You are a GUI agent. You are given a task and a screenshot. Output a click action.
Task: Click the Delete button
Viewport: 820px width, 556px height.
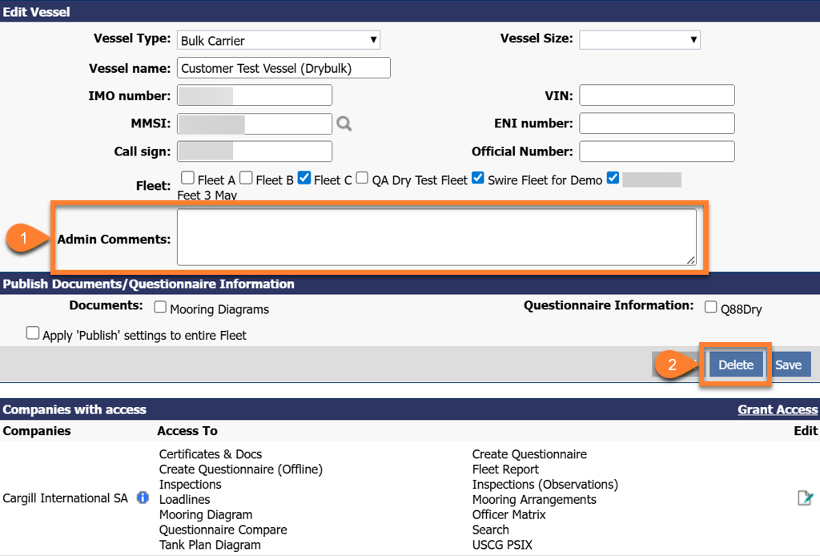pos(735,365)
